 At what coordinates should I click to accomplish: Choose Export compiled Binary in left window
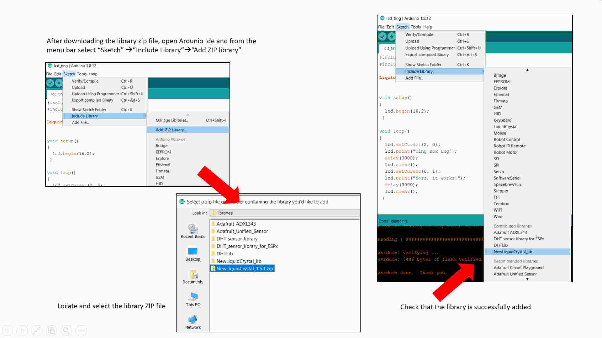coord(105,100)
